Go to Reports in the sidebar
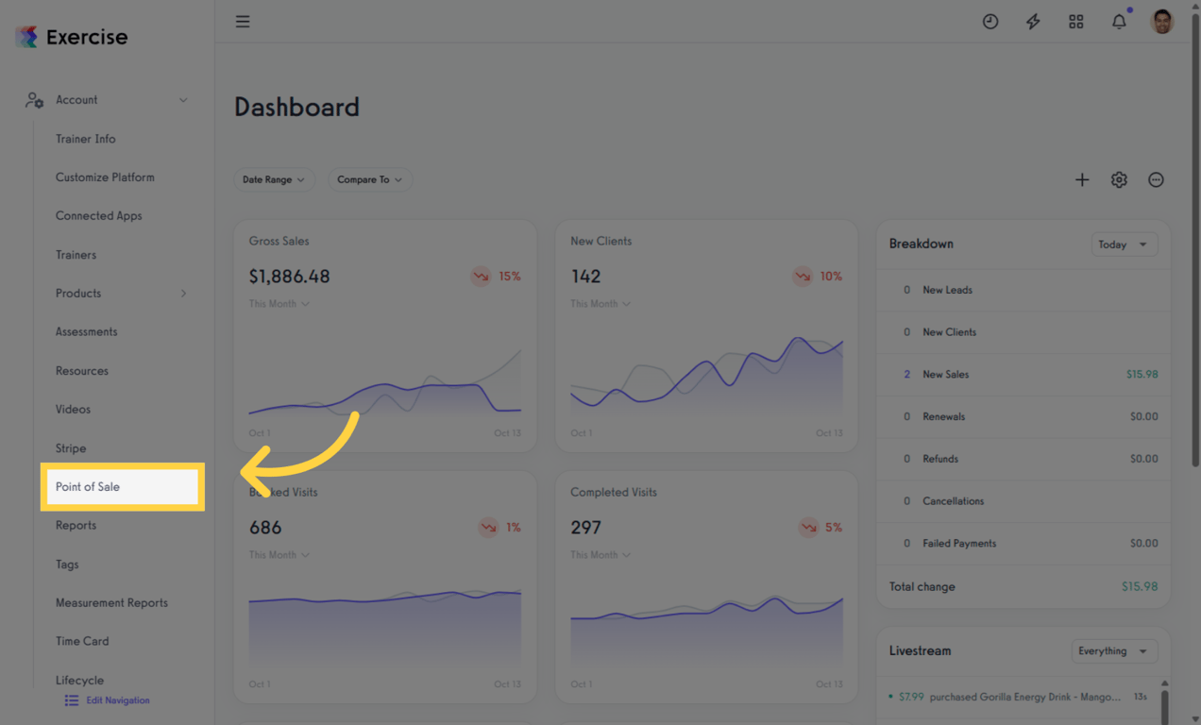Image resolution: width=1201 pixels, height=725 pixels. (x=76, y=526)
